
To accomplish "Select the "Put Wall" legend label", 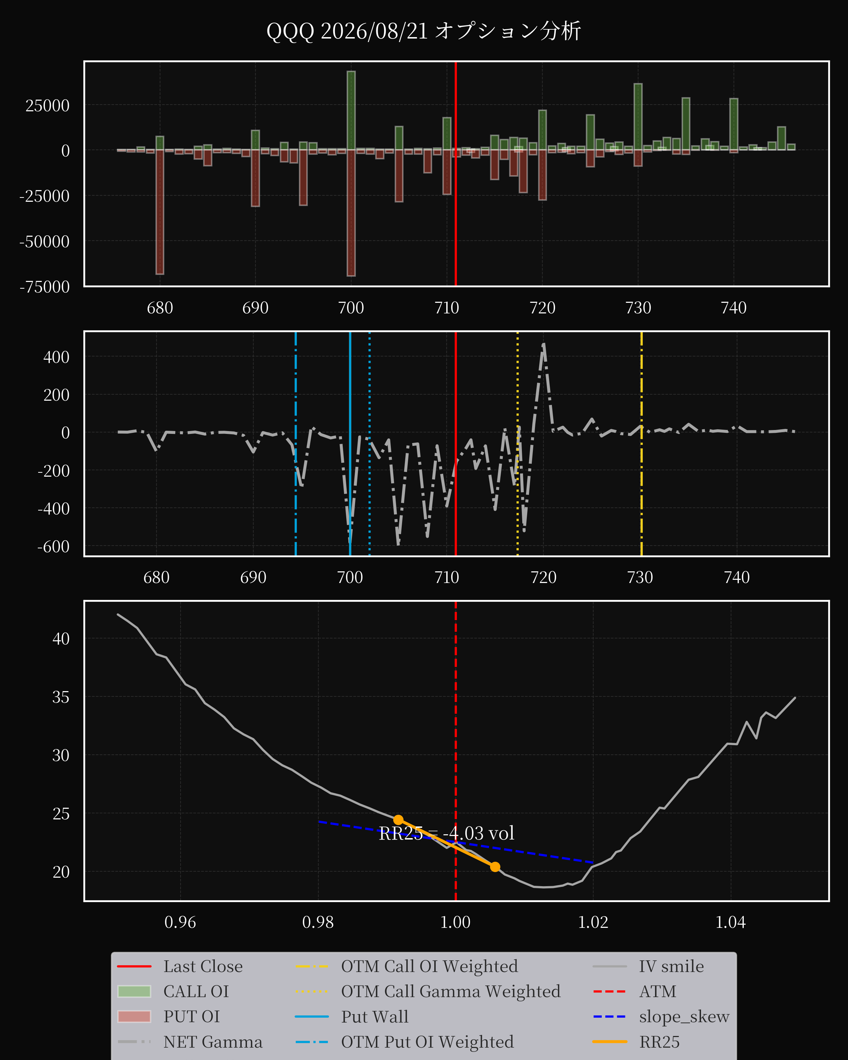I will 375,1017.
